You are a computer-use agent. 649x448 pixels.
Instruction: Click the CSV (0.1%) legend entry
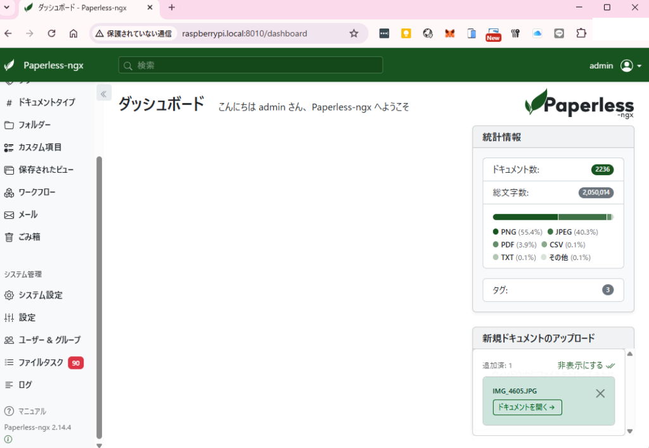[563, 245]
